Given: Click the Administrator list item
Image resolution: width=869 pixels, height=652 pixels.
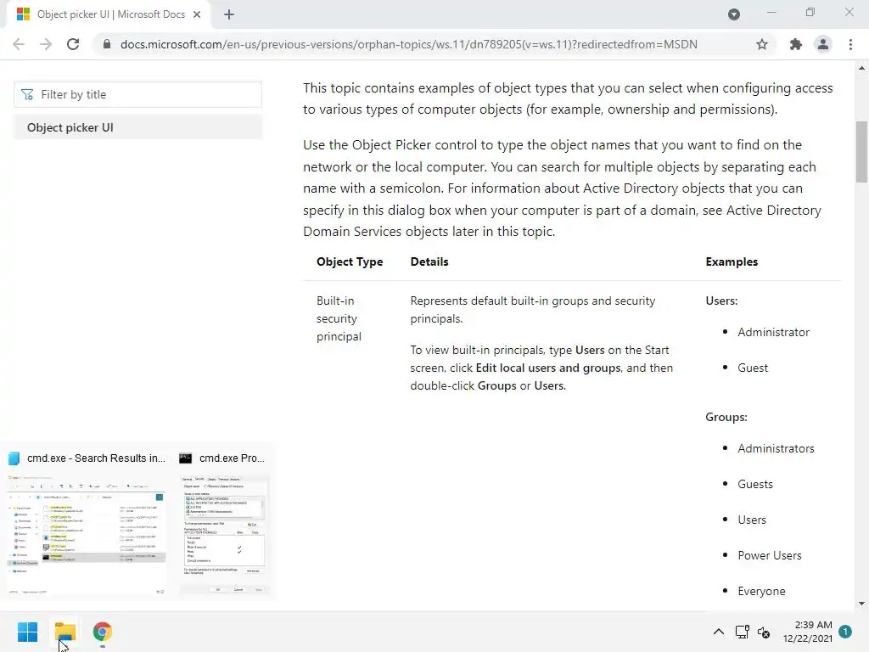Looking at the screenshot, I should point(774,332).
